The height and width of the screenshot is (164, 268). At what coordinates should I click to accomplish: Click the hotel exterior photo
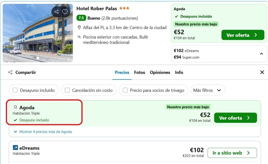(38, 33)
